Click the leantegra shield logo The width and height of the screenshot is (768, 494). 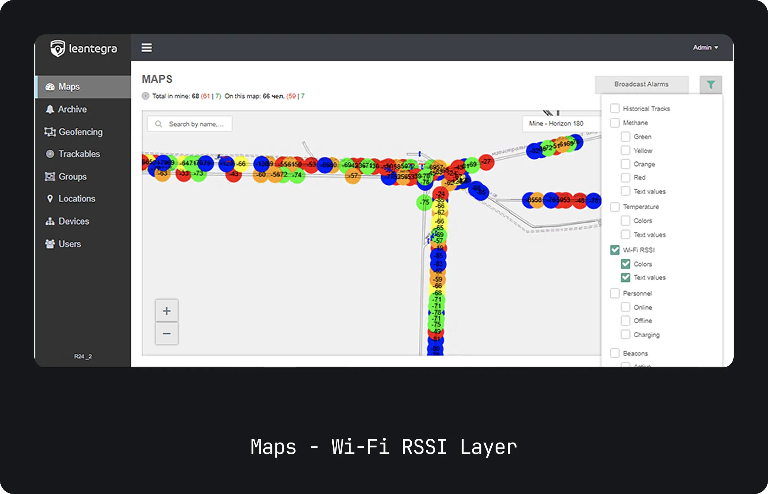coord(58,48)
